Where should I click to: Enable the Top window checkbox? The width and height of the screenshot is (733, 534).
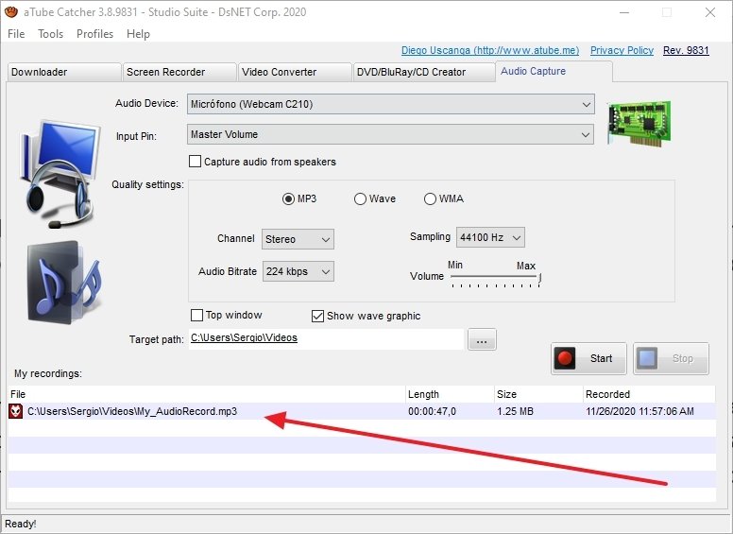click(x=196, y=315)
